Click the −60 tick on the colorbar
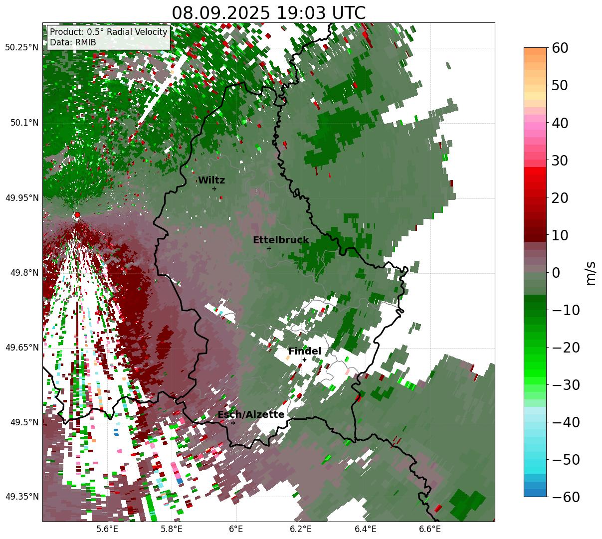Image resolution: width=602 pixels, height=539 pixels. (x=566, y=497)
